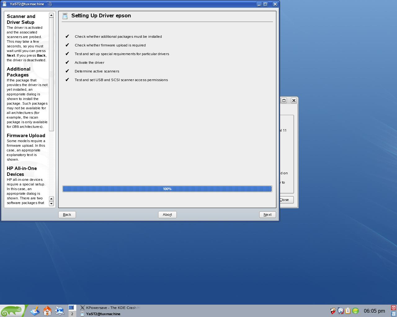Click the 'Scanner and Driver Setup' help heading
This screenshot has height=317, width=397.
click(x=21, y=19)
